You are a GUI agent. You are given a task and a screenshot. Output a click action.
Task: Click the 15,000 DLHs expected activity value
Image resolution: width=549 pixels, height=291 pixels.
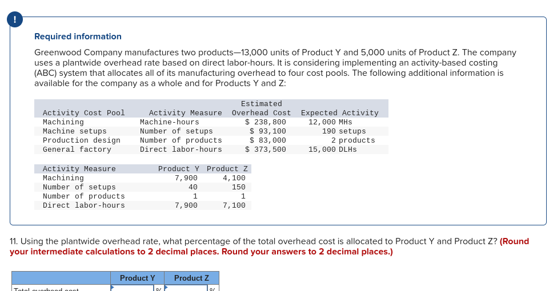click(x=332, y=149)
